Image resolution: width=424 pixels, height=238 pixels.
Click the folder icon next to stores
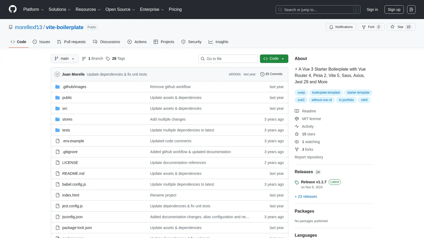click(x=58, y=119)
